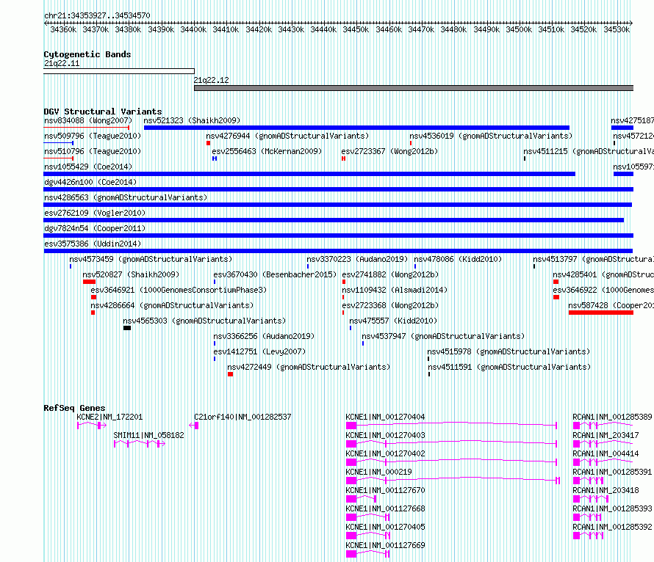Open the nsv3370223 (Audano2019) label
Screen dimensions: 654x562
357,259
